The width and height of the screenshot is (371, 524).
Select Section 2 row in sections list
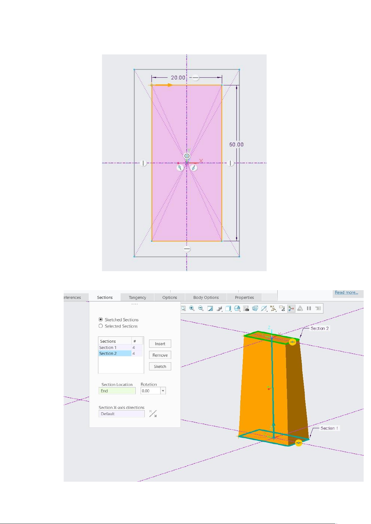(x=120, y=353)
